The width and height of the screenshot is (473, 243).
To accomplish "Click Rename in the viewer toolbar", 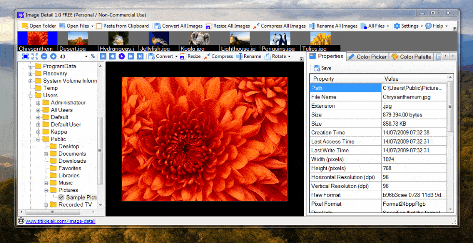I will point(249,57).
